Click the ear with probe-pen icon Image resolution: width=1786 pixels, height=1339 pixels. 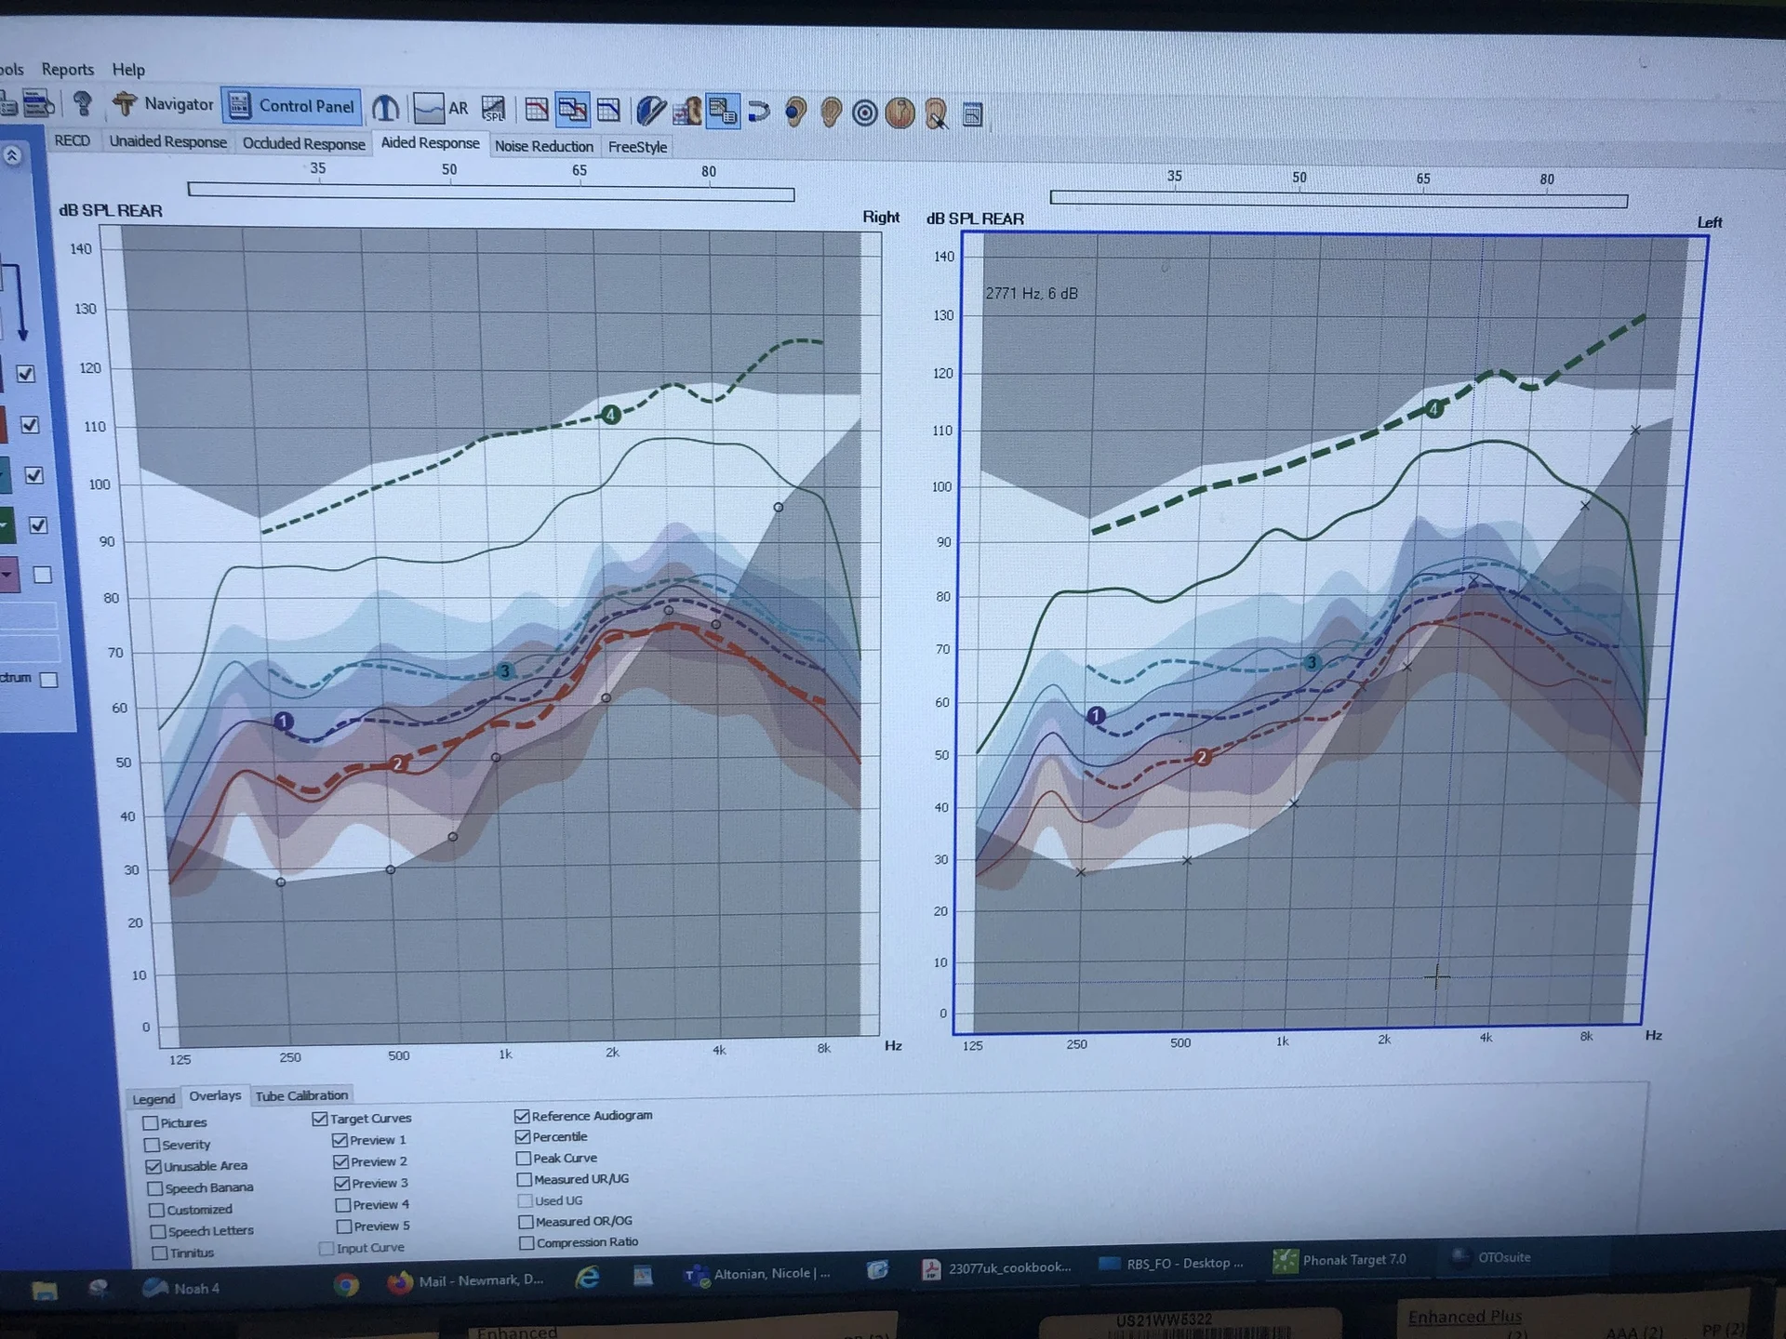point(936,114)
